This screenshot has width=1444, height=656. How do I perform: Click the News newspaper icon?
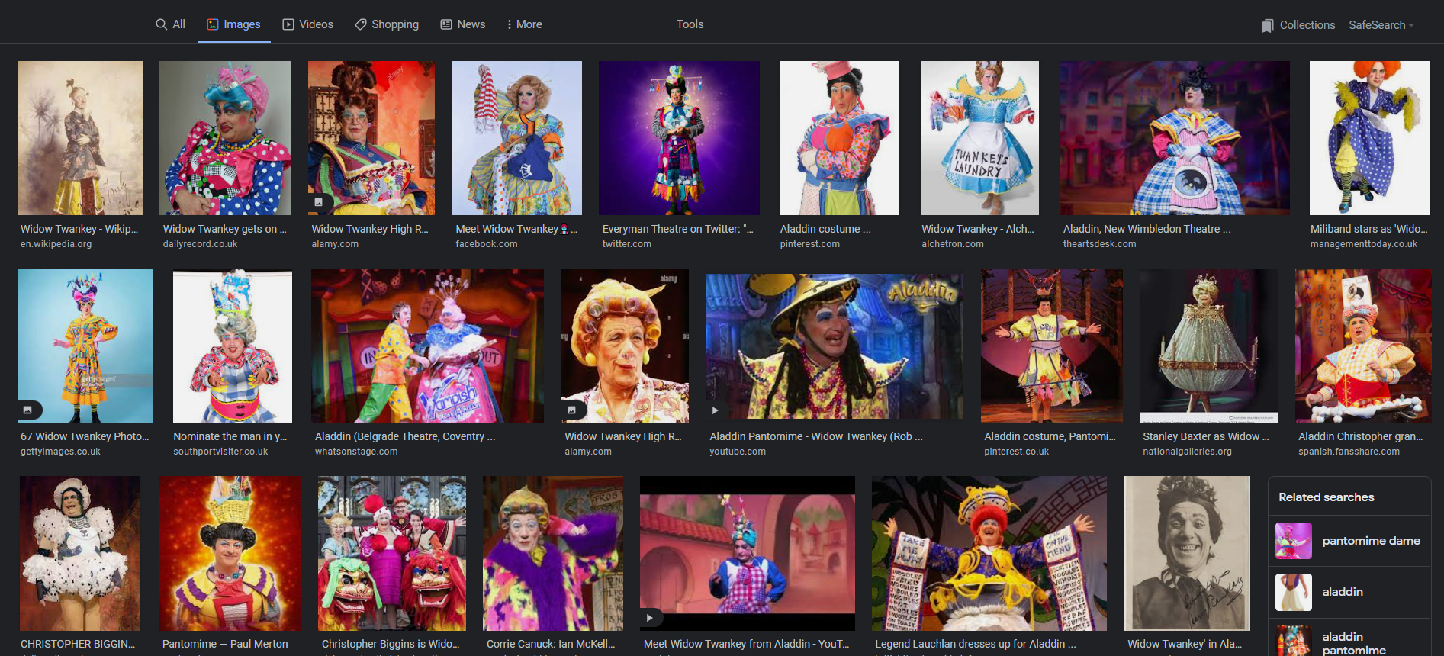click(x=446, y=24)
